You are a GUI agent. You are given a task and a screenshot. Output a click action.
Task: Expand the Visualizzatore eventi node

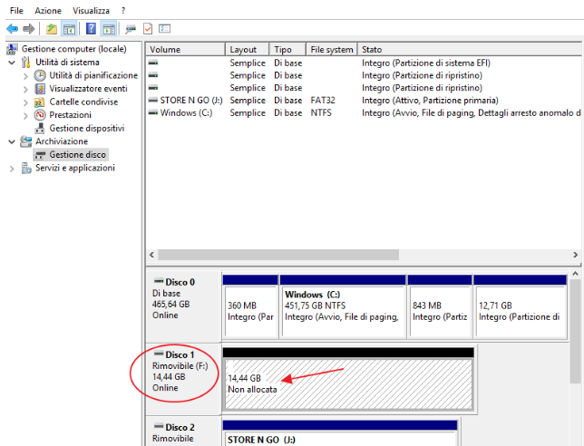(25, 90)
